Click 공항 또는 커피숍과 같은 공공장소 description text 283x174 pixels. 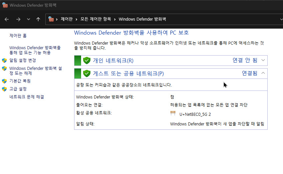tap(124, 85)
